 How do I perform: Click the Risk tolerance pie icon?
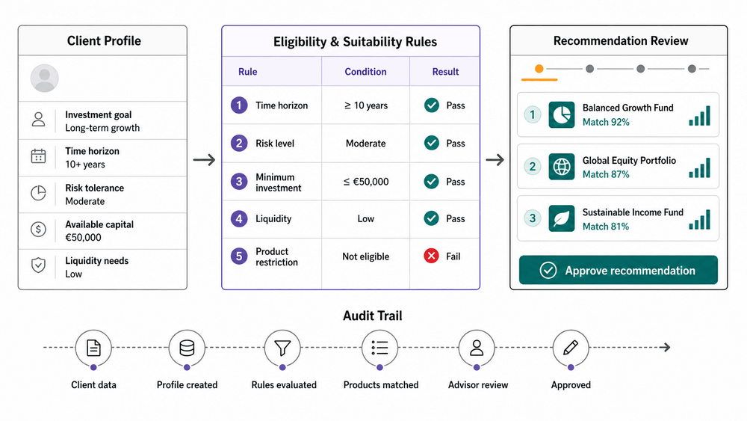[39, 193]
